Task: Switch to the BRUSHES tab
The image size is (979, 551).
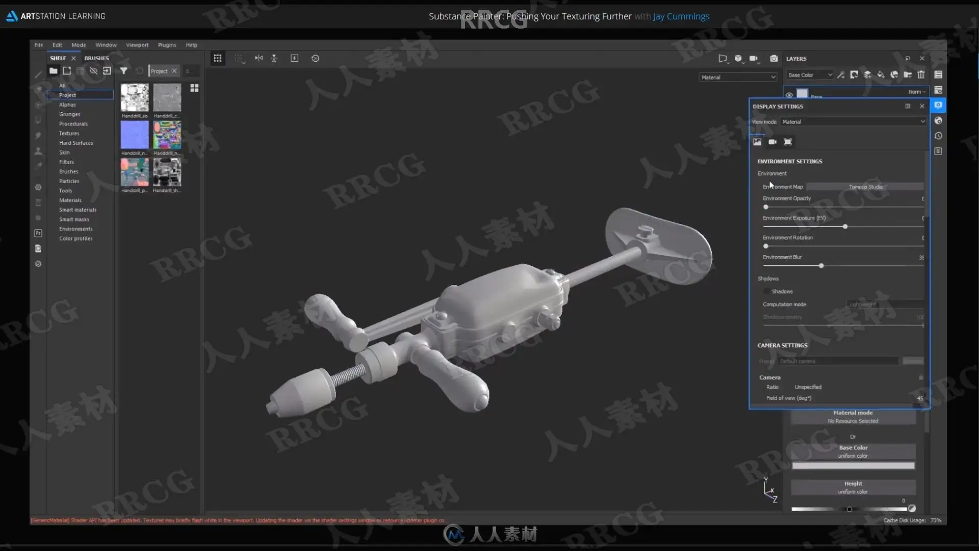Action: 96,58
